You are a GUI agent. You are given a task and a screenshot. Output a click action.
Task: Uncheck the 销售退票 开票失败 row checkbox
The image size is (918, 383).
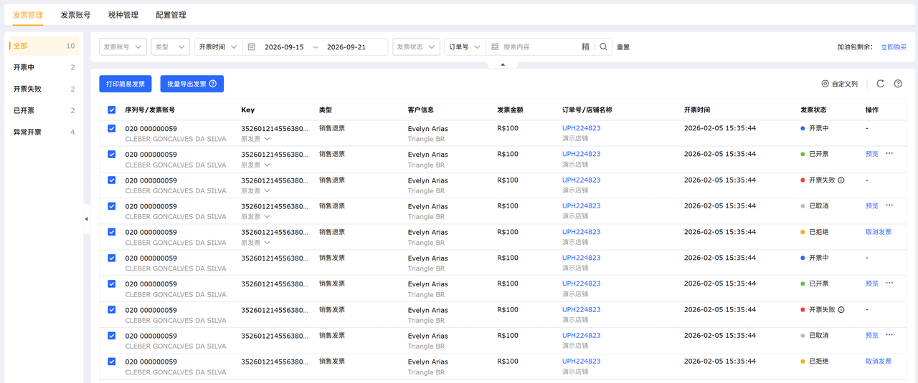coord(111,180)
